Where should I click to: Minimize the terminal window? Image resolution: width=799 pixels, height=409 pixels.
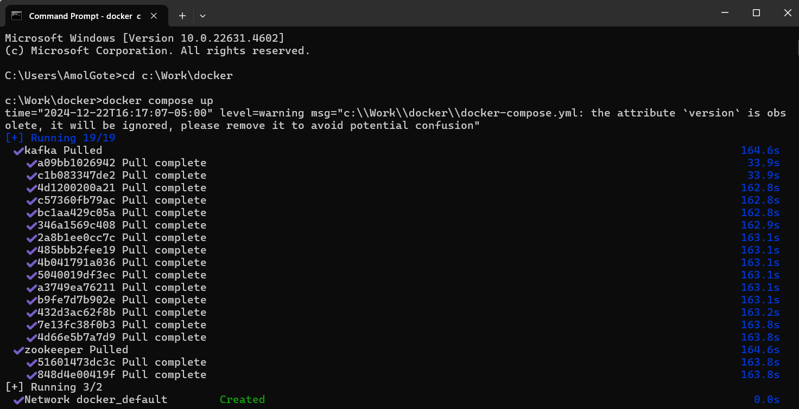pos(723,13)
